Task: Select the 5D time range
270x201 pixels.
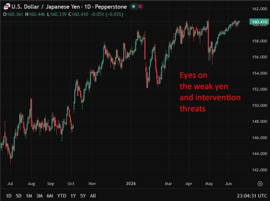Action: [19, 196]
